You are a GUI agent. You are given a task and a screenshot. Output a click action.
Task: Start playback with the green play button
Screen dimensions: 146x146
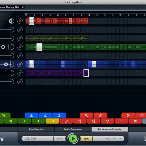[73, 139]
